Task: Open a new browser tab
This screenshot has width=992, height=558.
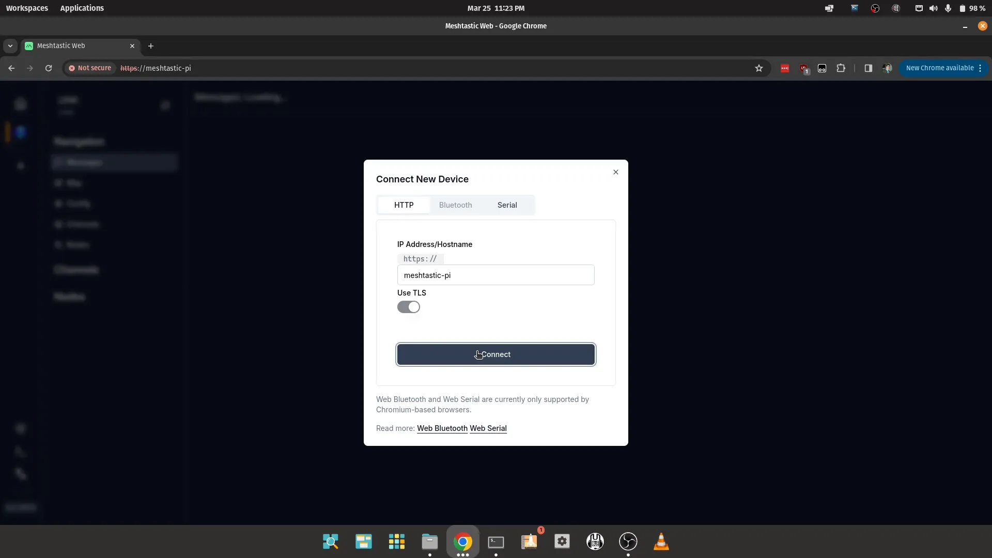Action: [x=151, y=46]
